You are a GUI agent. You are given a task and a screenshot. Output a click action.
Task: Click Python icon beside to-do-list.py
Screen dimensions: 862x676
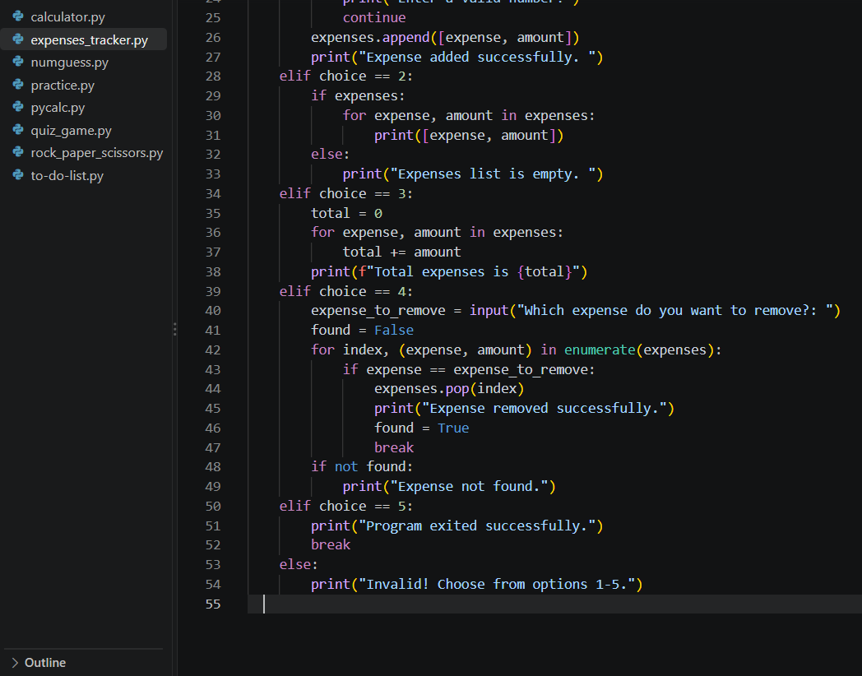point(18,174)
